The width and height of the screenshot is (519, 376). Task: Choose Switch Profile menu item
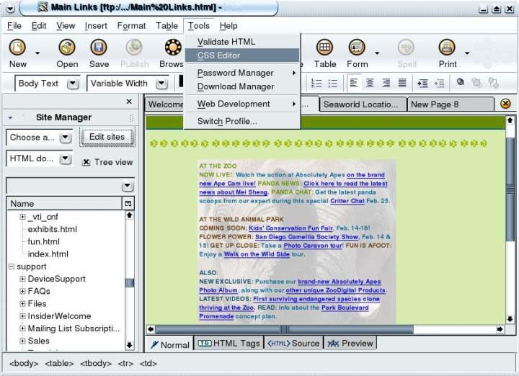[x=242, y=121]
